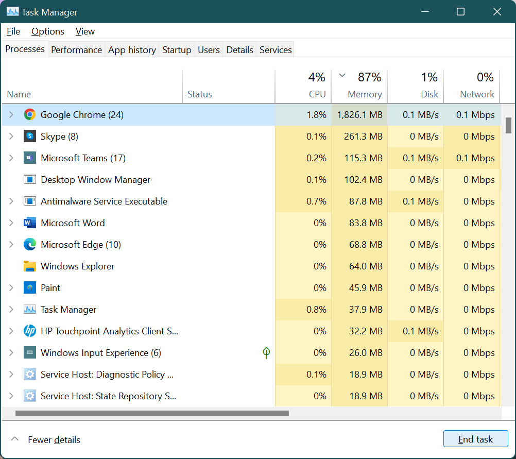Screen dimensions: 516x459
Task: Select the HP Touchpoint Analytics icon
Action: (x=30, y=331)
